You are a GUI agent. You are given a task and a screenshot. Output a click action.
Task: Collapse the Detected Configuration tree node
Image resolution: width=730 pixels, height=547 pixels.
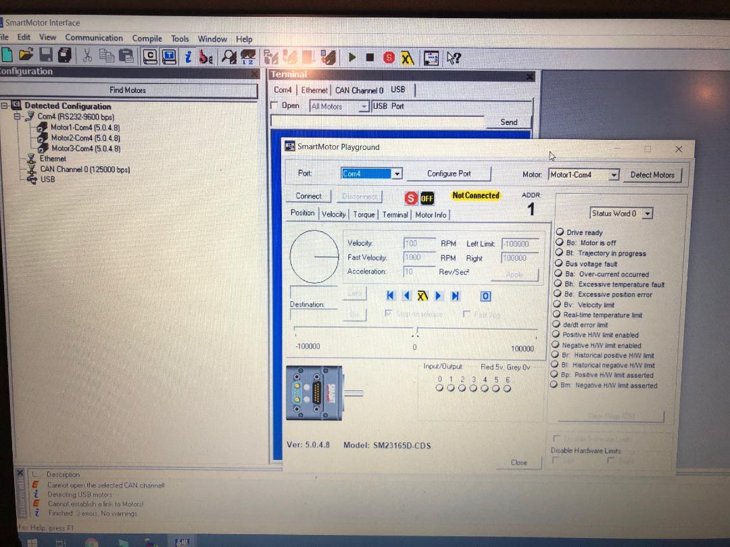(4, 105)
